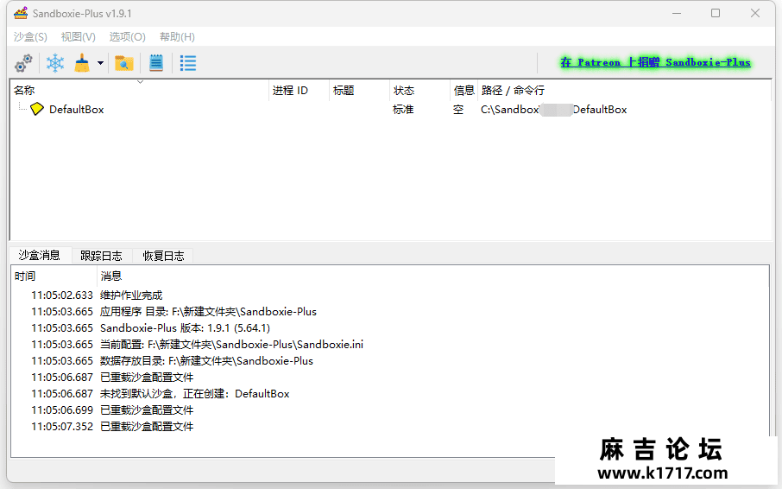Click the C:\Sandbox DefaultBox path cell
Image resolution: width=782 pixels, height=489 pixels.
(553, 109)
